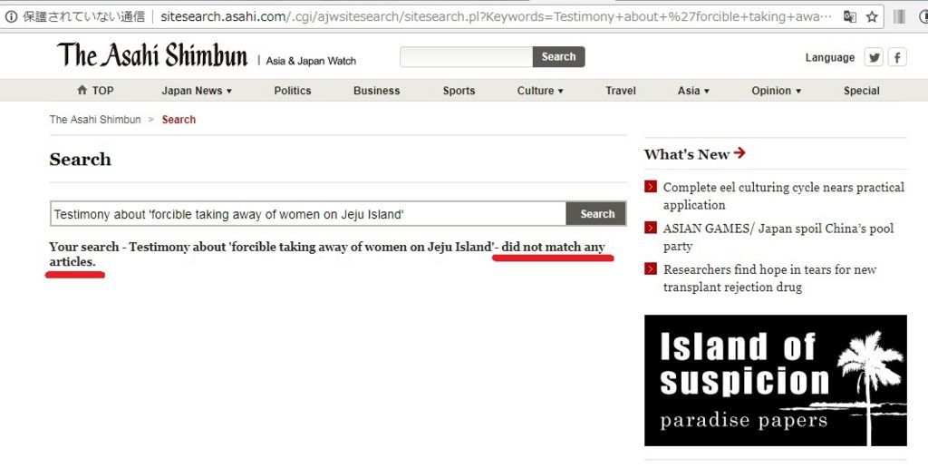The image size is (928, 468).
Task: Click the main Search button beside query
Action: point(596,214)
